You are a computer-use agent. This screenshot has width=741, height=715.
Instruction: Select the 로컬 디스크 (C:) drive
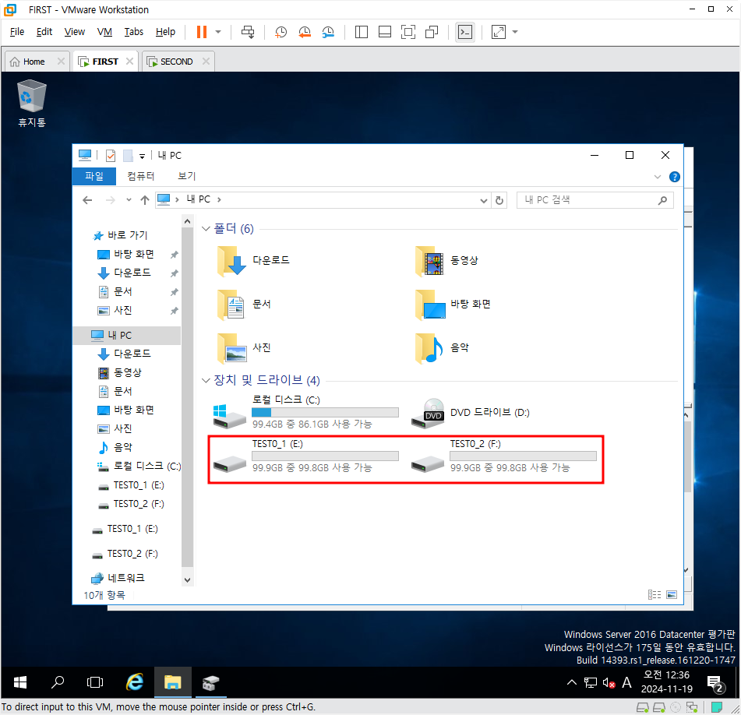pyautogui.click(x=305, y=413)
